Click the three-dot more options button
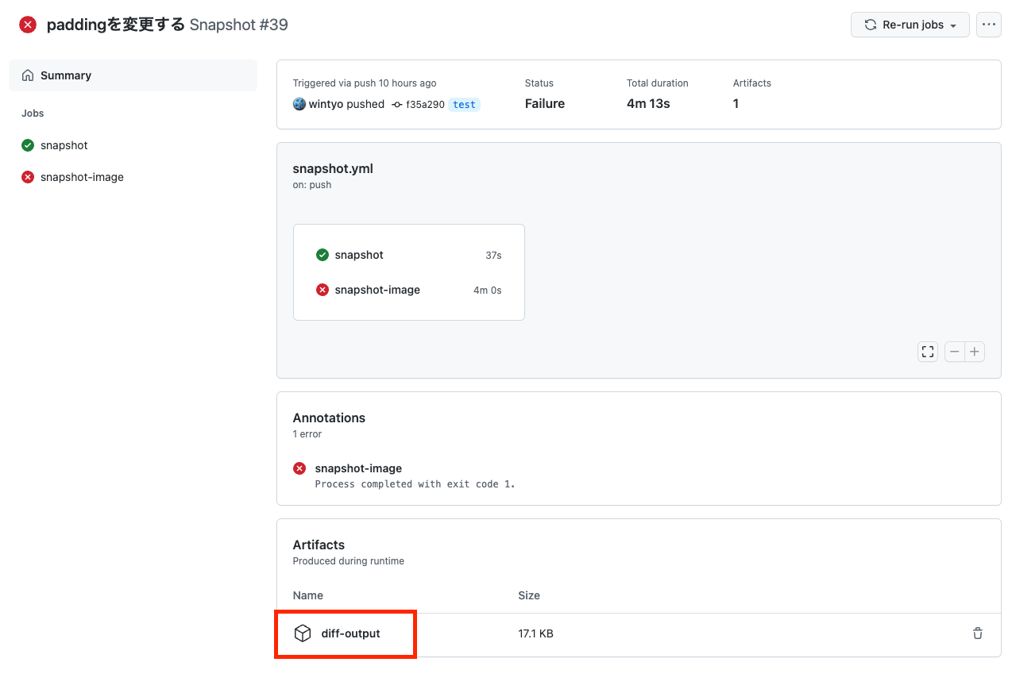Screen dimensions: 1012x693 988,25
